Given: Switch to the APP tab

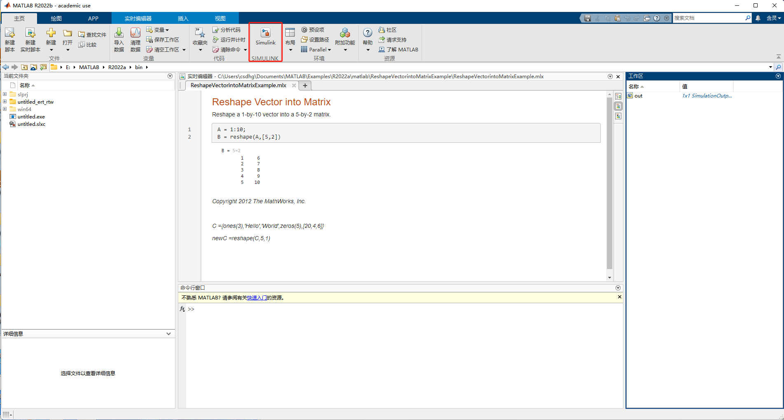Looking at the screenshot, I should click(x=93, y=19).
